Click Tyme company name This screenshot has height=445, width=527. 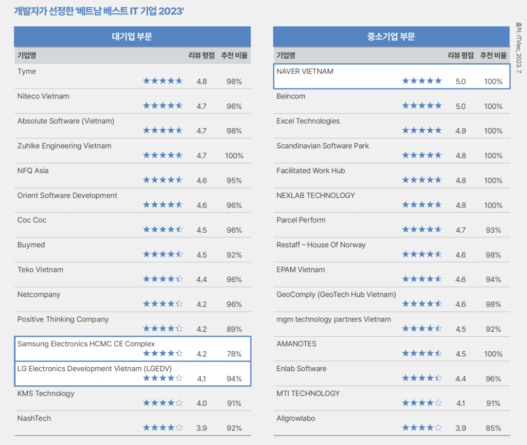coord(27,71)
